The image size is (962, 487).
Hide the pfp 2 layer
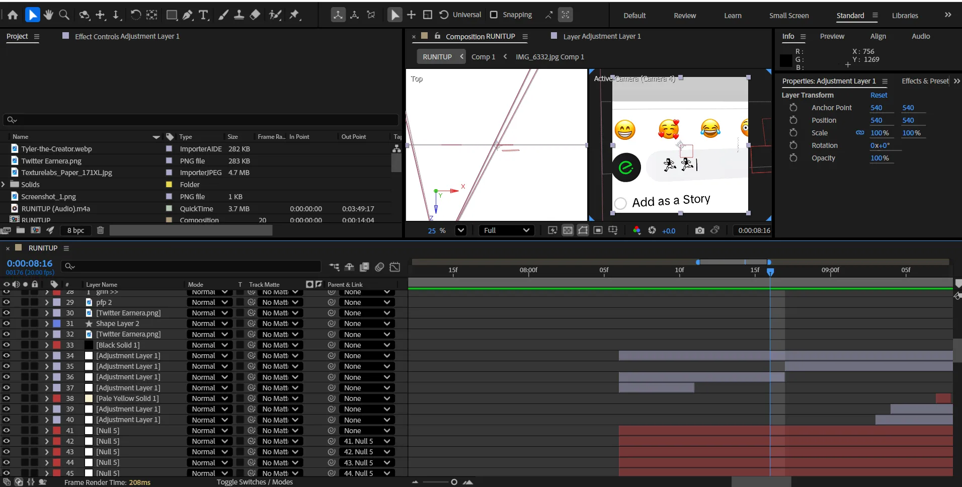(7, 302)
